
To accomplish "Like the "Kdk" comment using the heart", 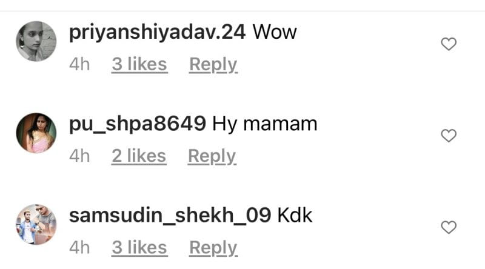I will [x=449, y=227].
